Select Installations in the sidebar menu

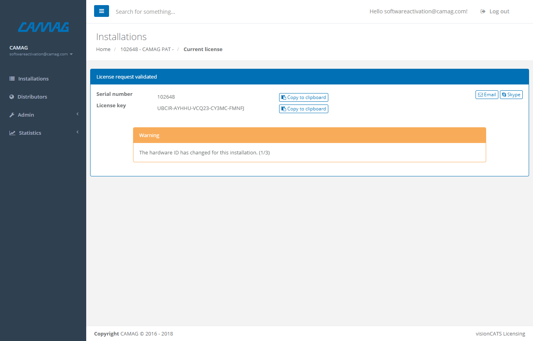point(33,79)
